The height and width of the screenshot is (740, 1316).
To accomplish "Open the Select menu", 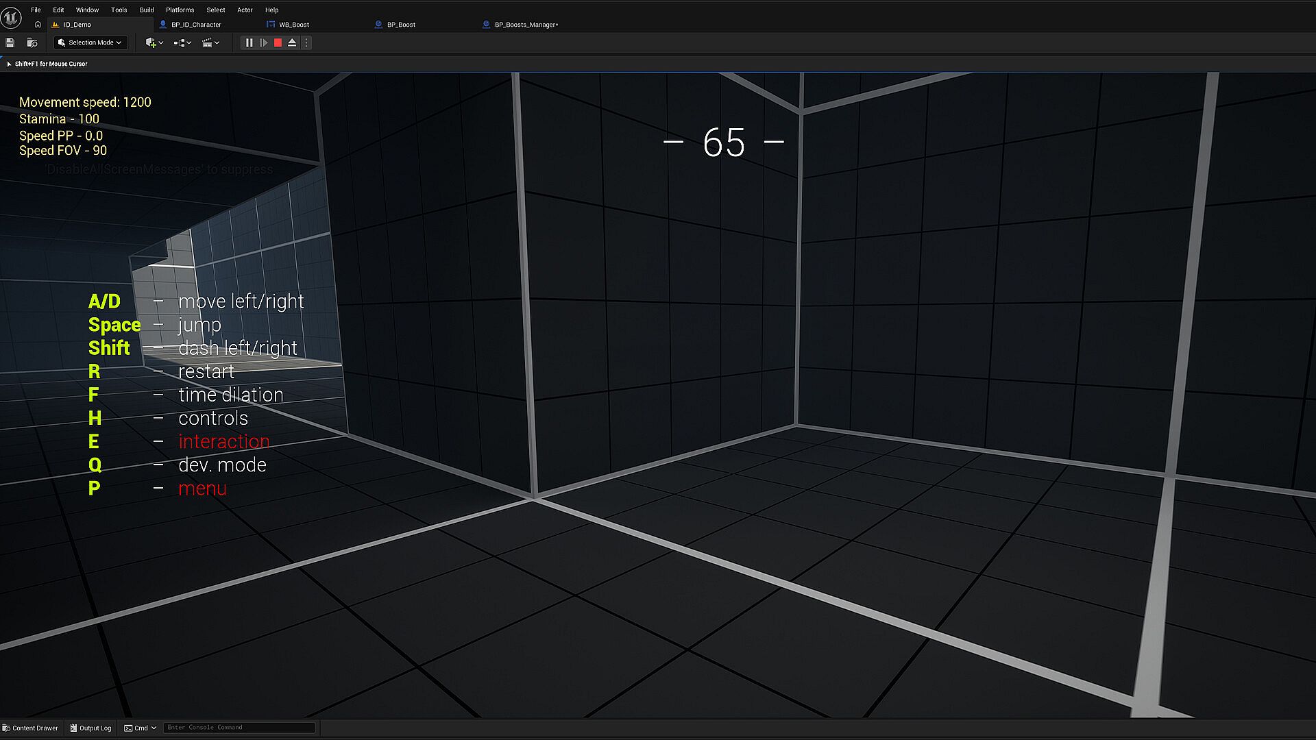I will [x=216, y=10].
